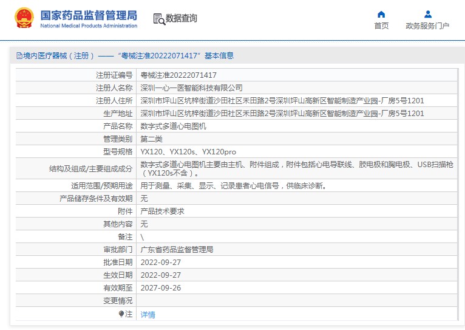Screen dimensions: 465x330
Task: Select the 附件 value 产品技术要求
Action: (x=163, y=211)
